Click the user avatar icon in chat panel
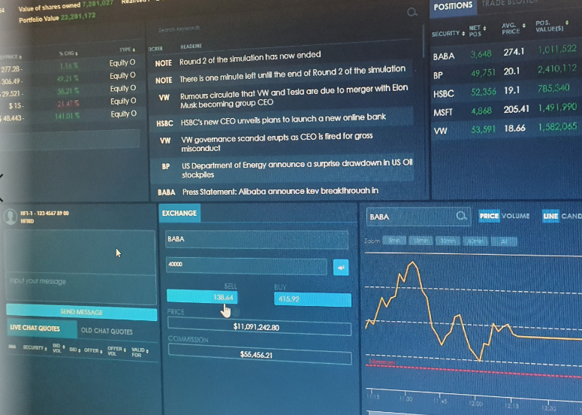The image size is (582, 415). pyautogui.click(x=11, y=217)
